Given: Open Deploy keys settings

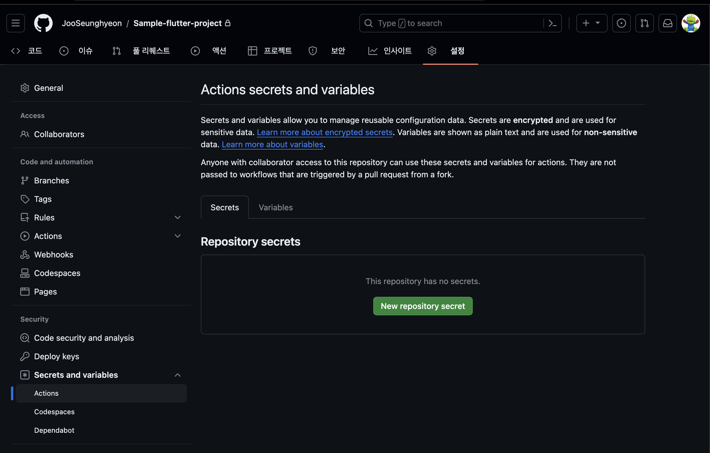Looking at the screenshot, I should pos(56,356).
